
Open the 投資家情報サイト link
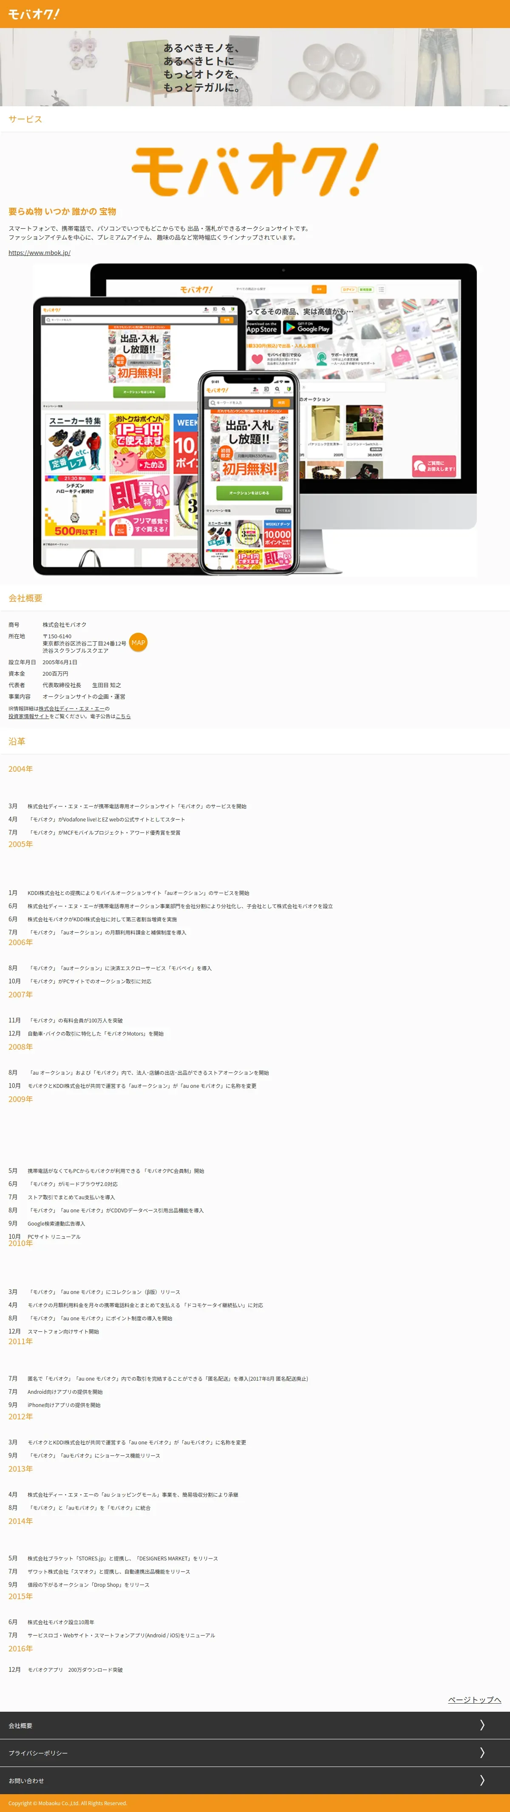pyautogui.click(x=29, y=716)
